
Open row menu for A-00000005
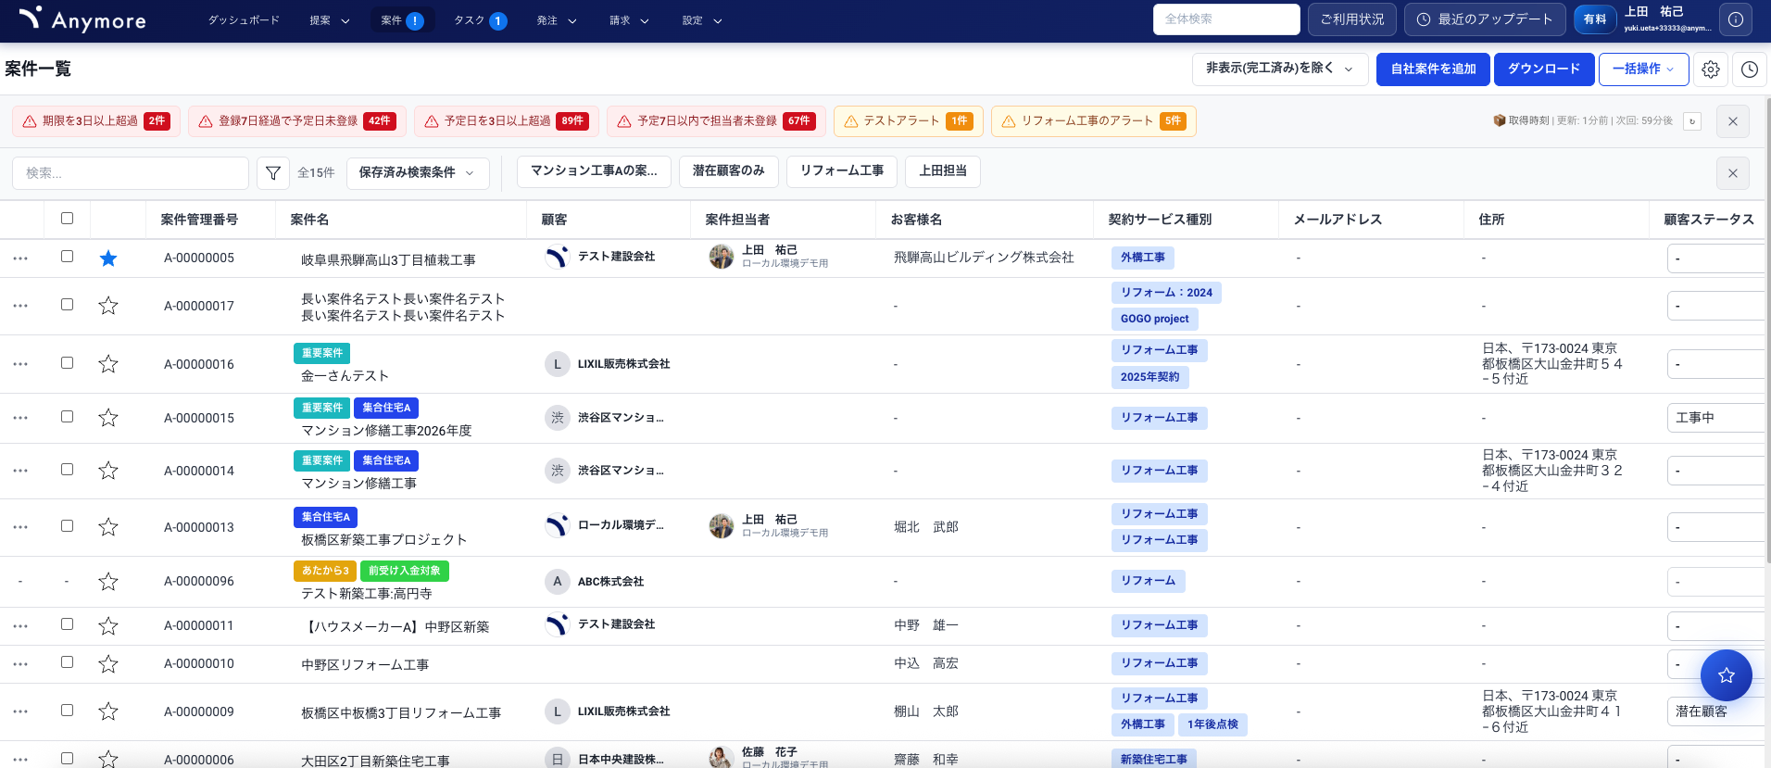tap(20, 258)
